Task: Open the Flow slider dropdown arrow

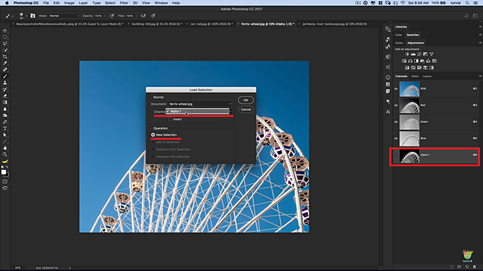Action: click(136, 16)
